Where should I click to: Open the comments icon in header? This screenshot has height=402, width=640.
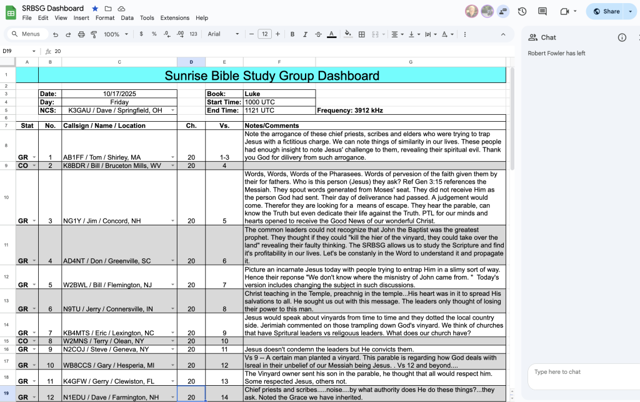pyautogui.click(x=542, y=11)
